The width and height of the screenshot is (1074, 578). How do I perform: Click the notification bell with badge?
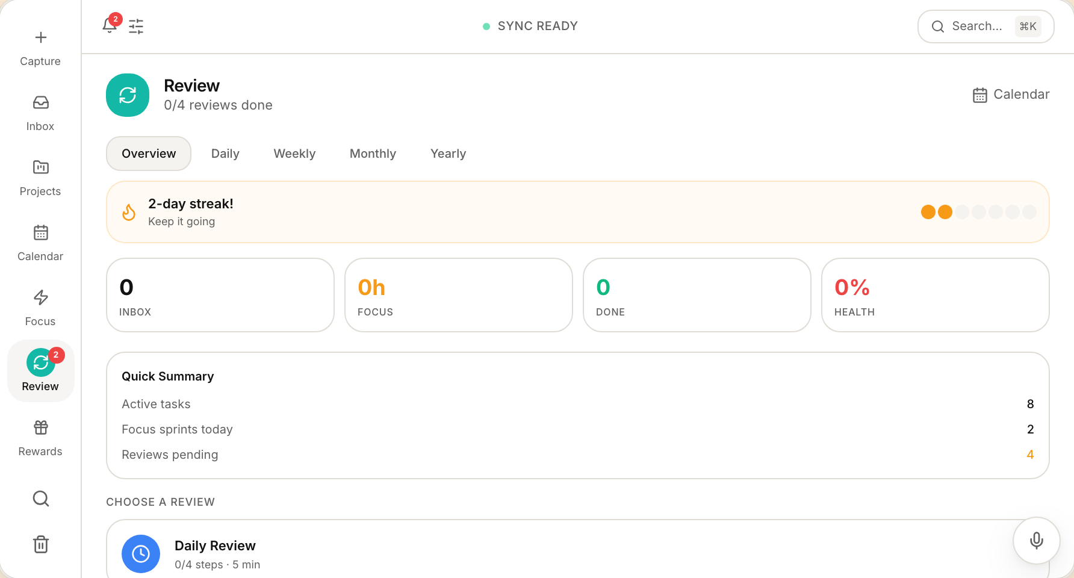click(110, 26)
